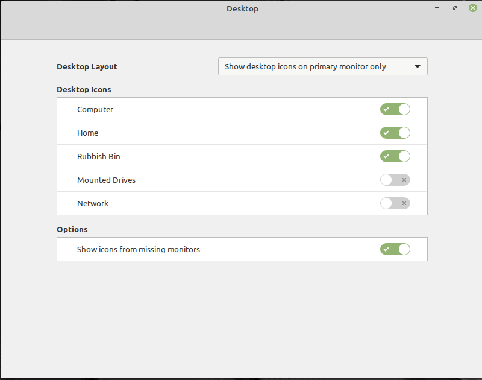Click the Desktop window title text
The width and height of the screenshot is (482, 380).
point(242,8)
